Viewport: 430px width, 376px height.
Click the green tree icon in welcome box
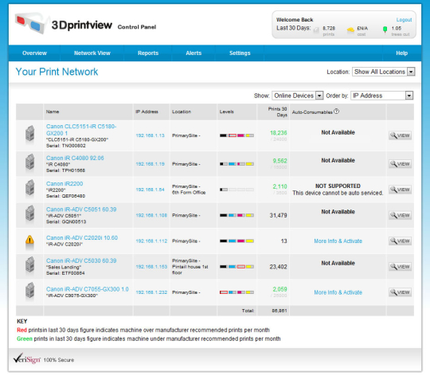[x=385, y=29]
